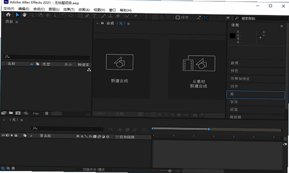
Task: Select the Clone Stamp tool
Action: coord(110,16)
